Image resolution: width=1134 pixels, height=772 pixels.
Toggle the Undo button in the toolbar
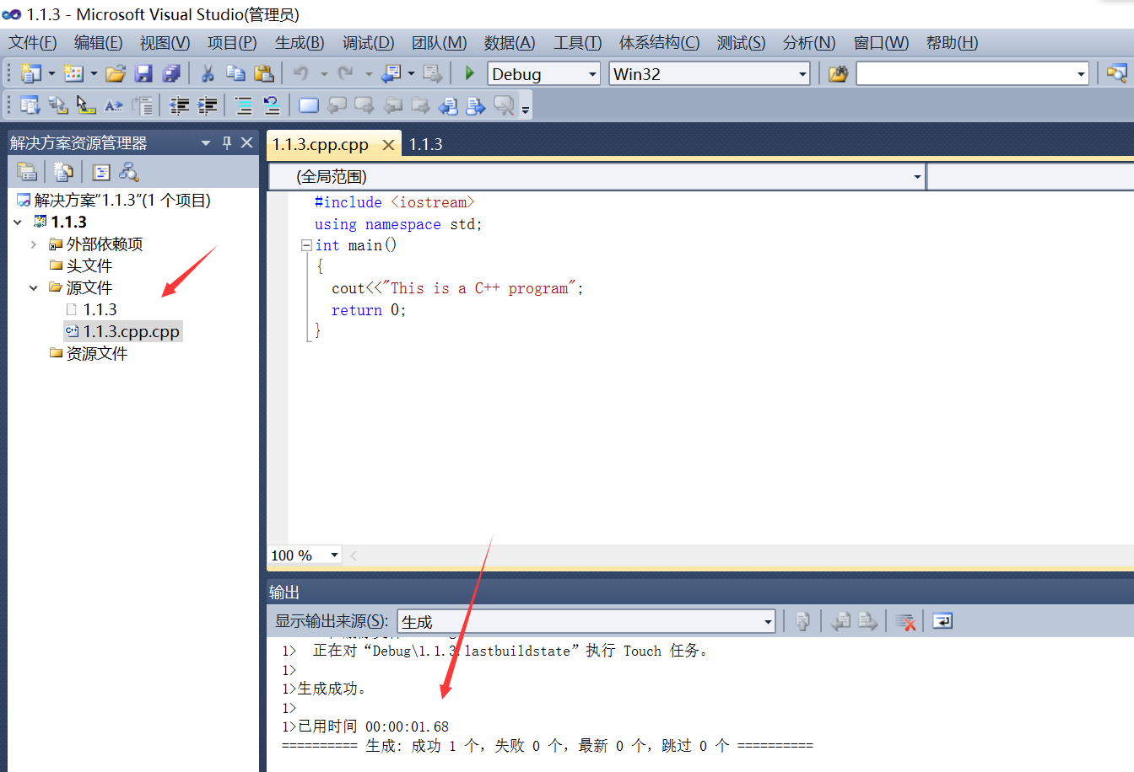tap(300, 73)
